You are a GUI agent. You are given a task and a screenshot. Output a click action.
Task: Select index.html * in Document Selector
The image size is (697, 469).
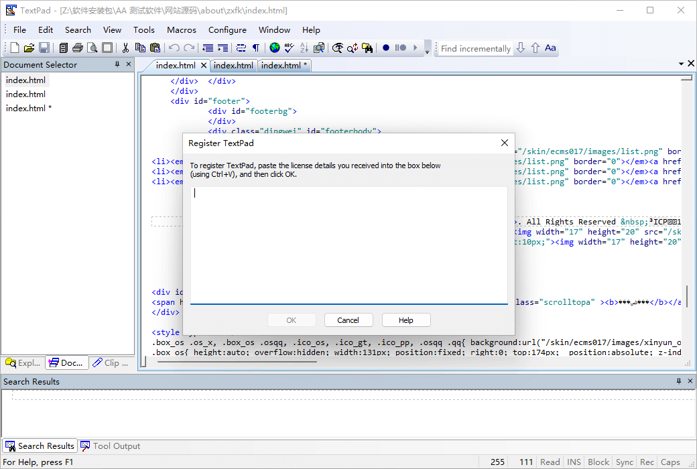[28, 108]
